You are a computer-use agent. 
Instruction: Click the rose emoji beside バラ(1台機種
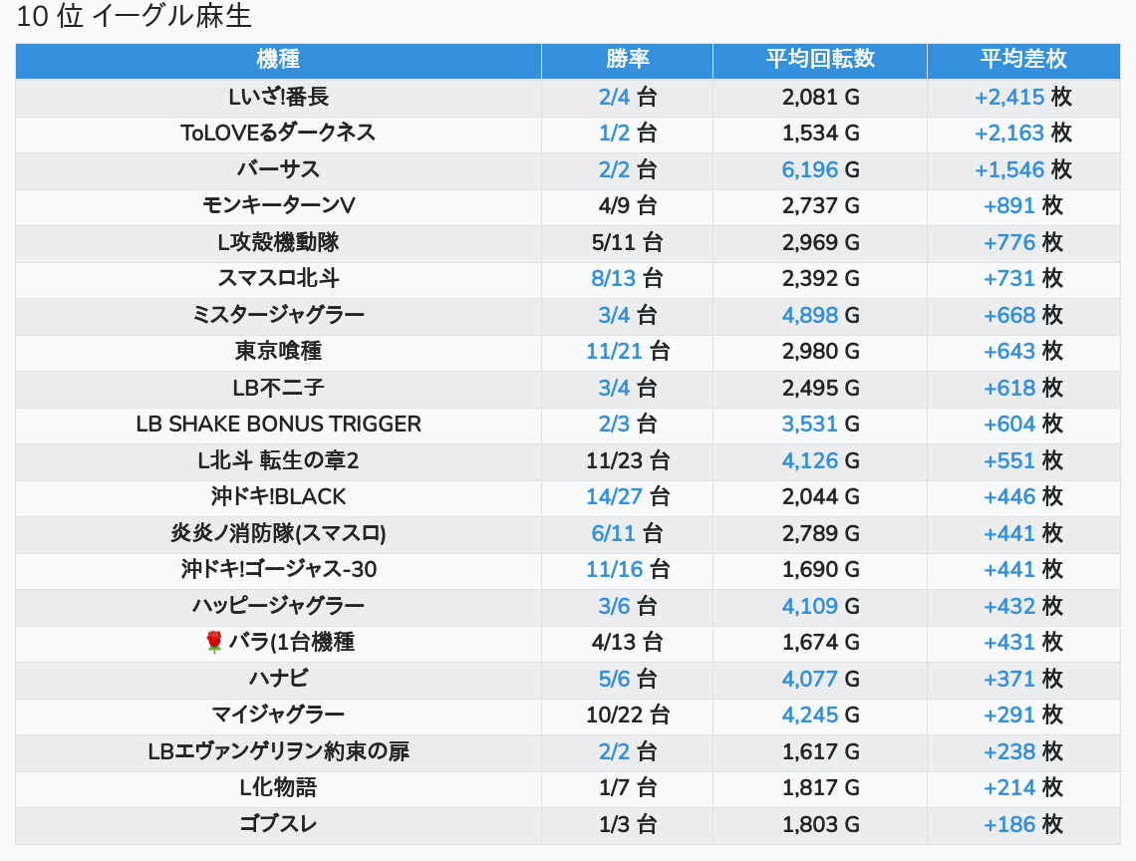pyautogui.click(x=213, y=643)
